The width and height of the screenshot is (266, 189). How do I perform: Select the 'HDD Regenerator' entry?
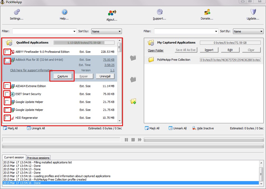click(x=60, y=118)
